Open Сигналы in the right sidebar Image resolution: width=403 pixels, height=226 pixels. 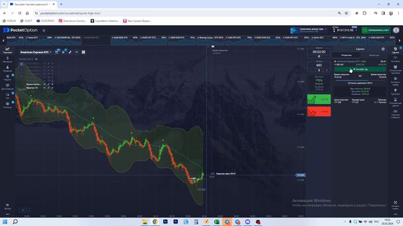(395, 60)
